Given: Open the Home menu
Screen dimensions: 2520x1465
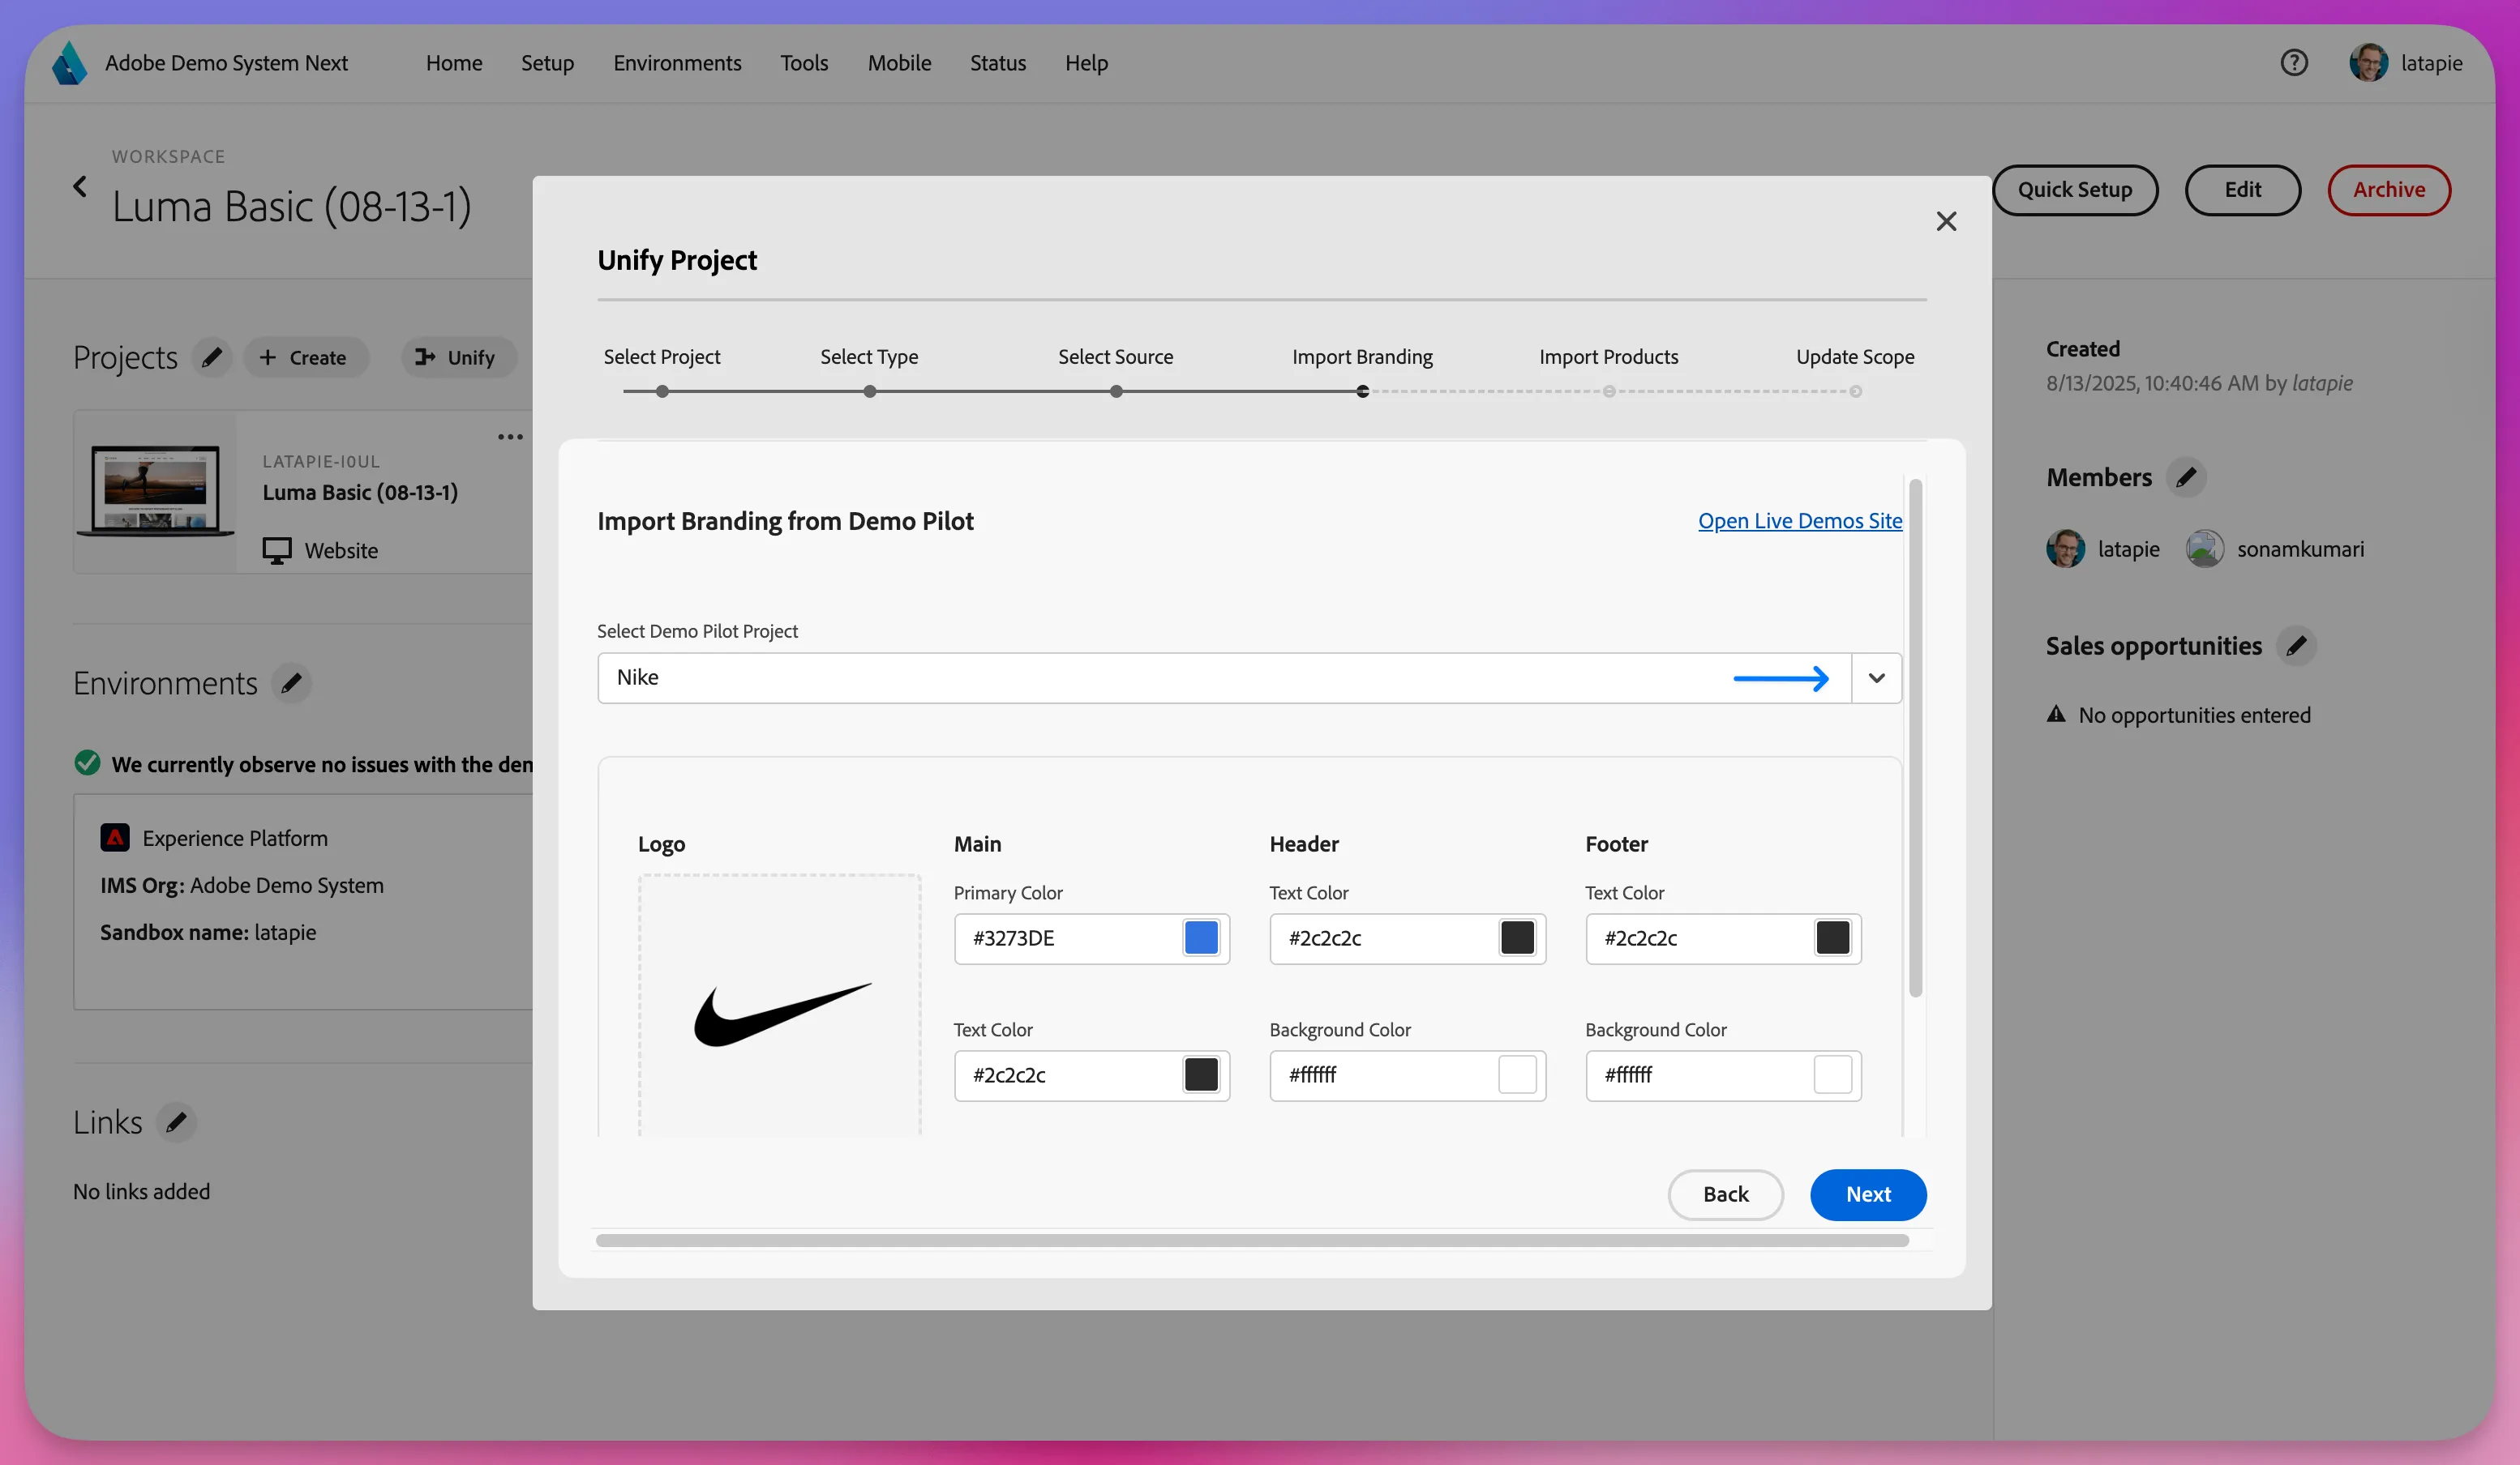Looking at the screenshot, I should tap(454, 63).
